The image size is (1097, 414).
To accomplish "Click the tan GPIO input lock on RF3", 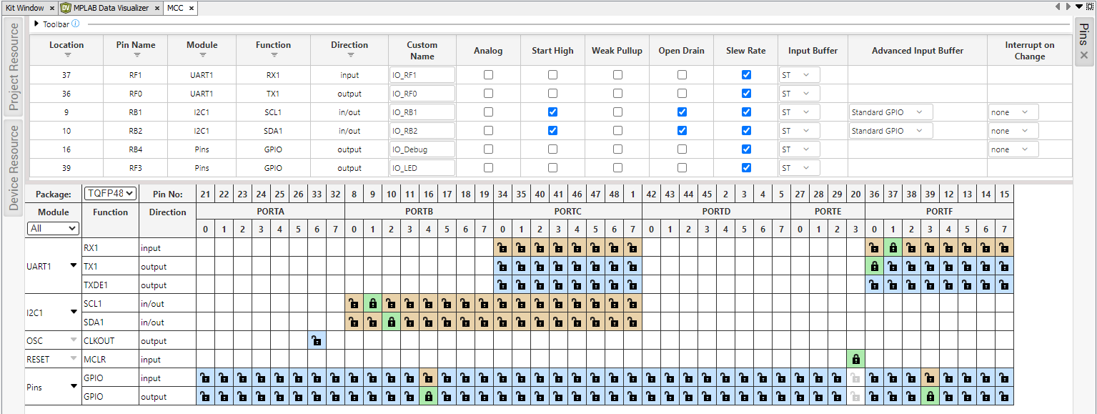I will point(930,378).
